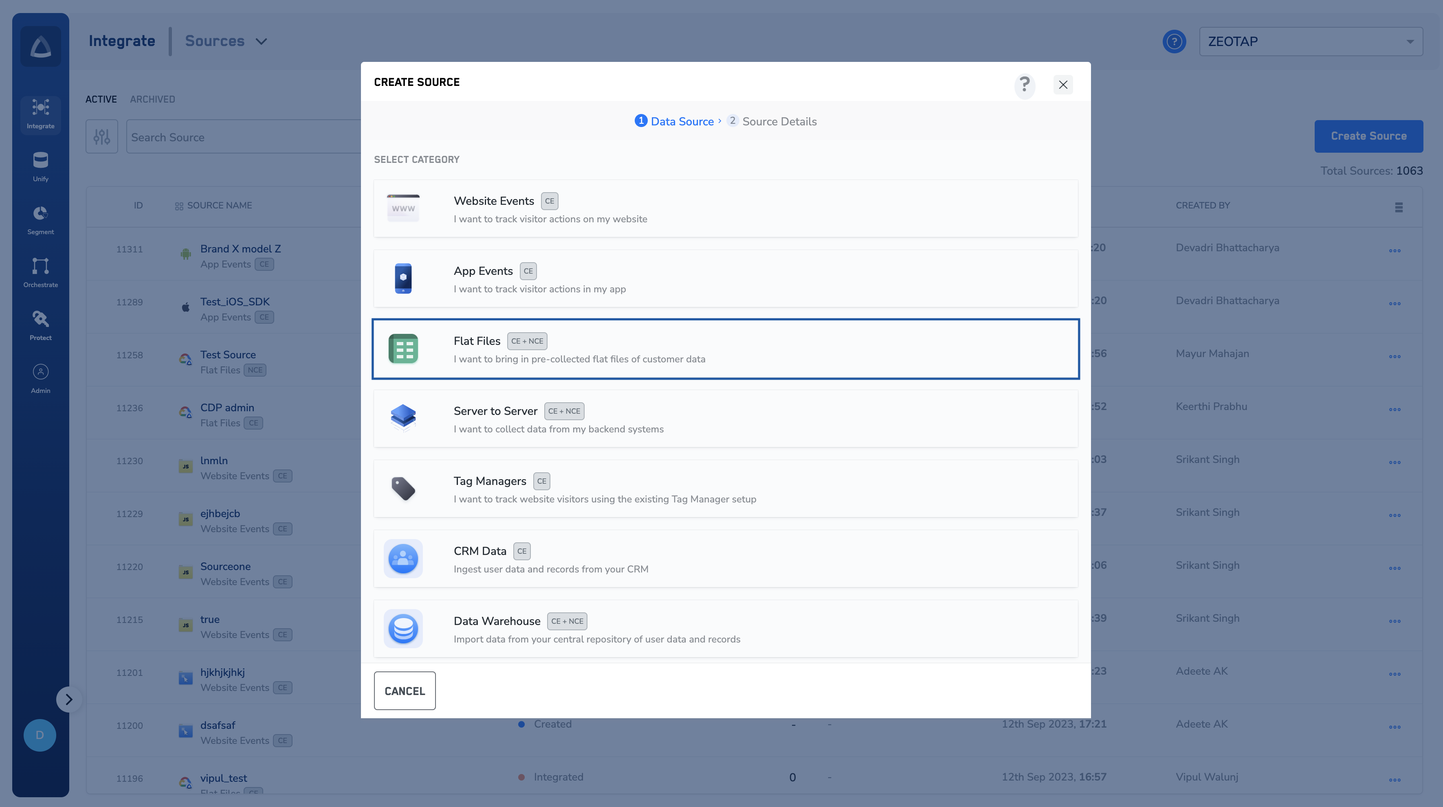
Task: Pick the Data Warehouse category option
Action: point(726,629)
